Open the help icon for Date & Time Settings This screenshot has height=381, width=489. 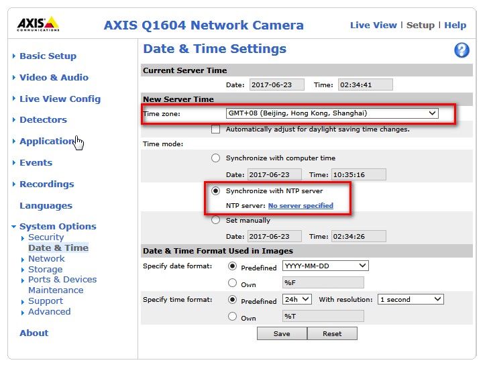tap(461, 50)
